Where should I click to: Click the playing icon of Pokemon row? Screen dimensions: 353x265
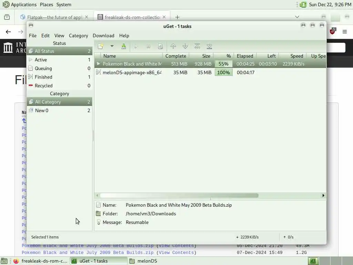tap(98, 64)
